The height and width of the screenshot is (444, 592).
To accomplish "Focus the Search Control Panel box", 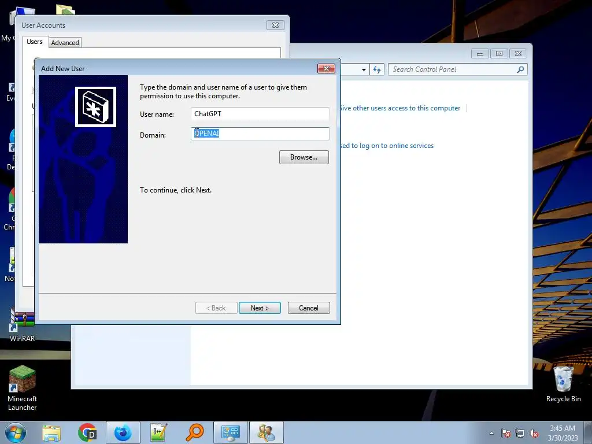I will [x=452, y=69].
